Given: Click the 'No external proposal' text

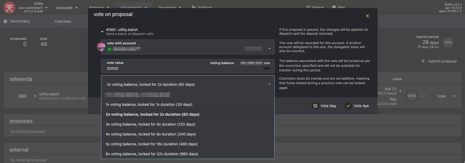Looking at the screenshot, I should coord(28,160).
